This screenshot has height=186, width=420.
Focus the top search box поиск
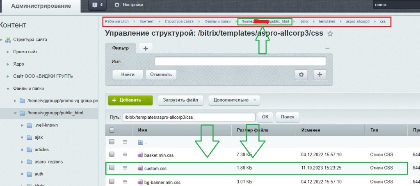point(397,5)
